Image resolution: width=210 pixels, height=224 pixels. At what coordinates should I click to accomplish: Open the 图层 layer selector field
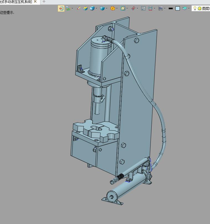(201, 8)
